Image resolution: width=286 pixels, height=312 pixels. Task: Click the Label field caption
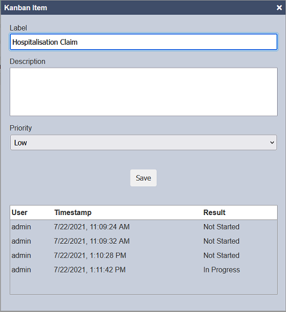click(18, 28)
